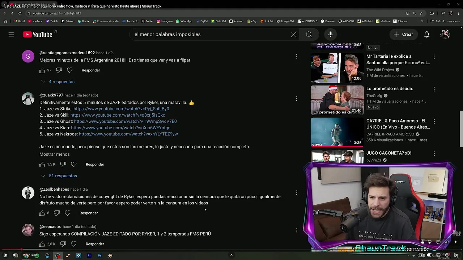Like the @zuaxk9797 comment with 1,5 K likes
The width and height of the screenshot is (463, 260).
42,164
